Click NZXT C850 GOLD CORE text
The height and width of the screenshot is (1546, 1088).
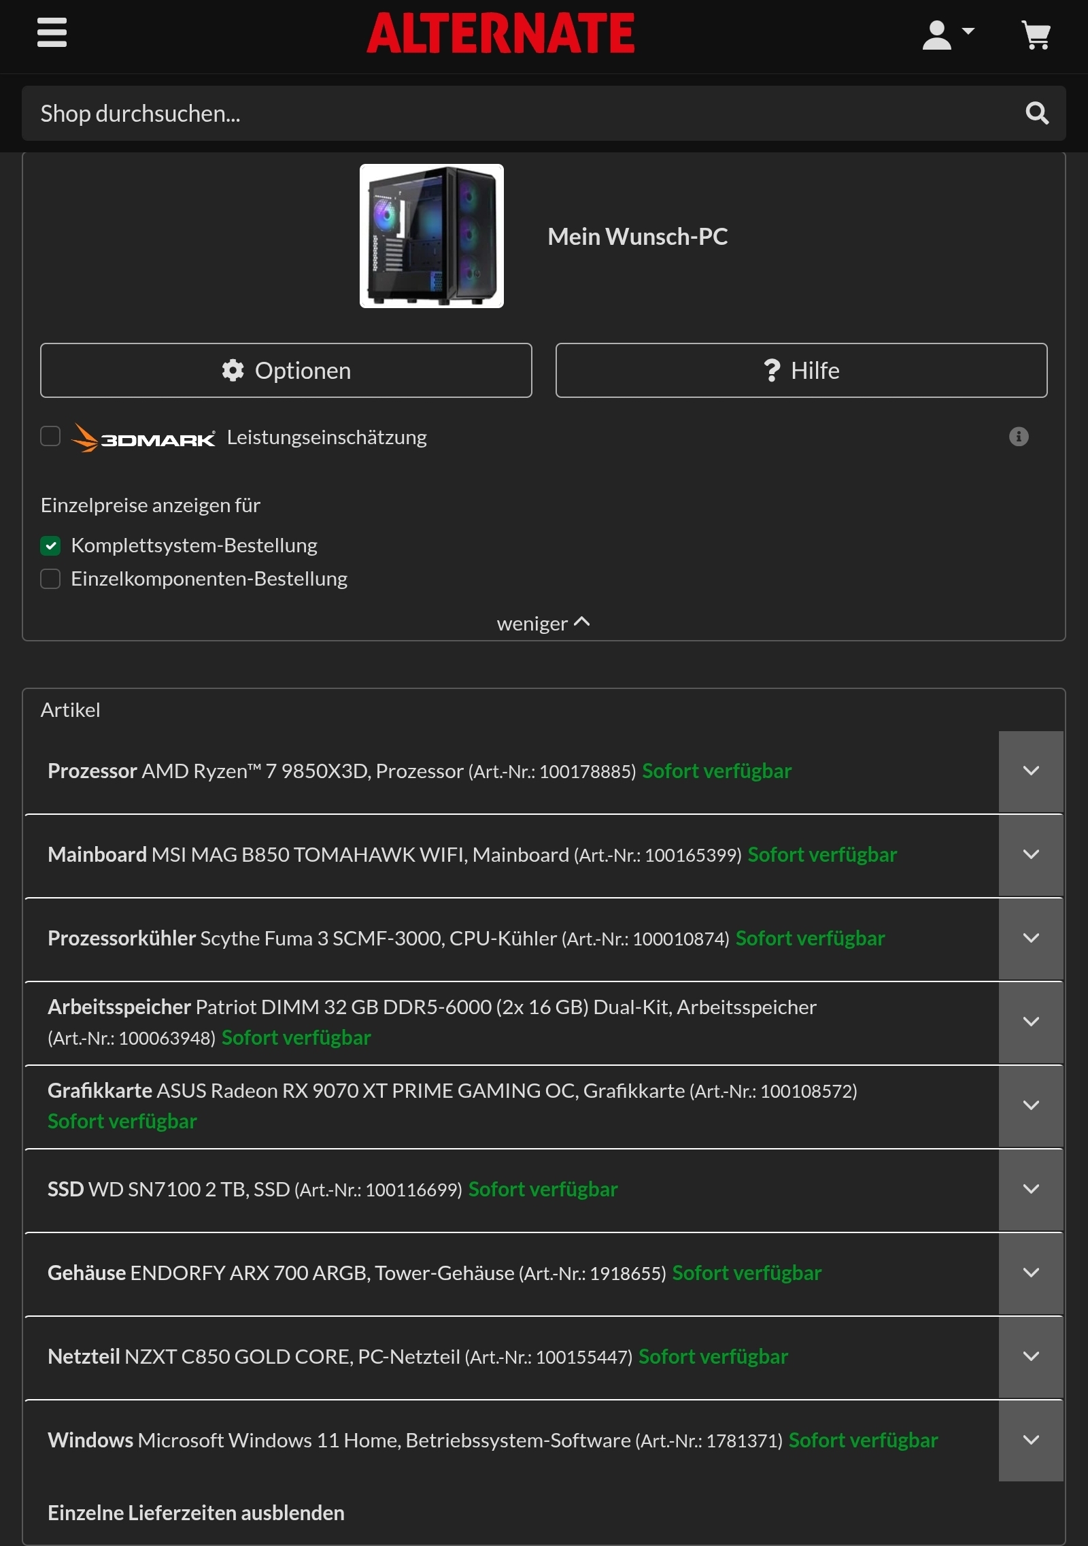[237, 1356]
